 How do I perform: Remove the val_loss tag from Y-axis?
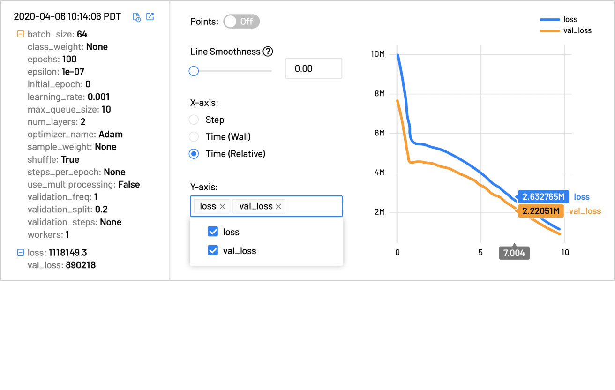(278, 206)
